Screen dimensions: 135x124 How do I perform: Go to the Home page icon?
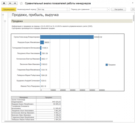coord(4,3)
